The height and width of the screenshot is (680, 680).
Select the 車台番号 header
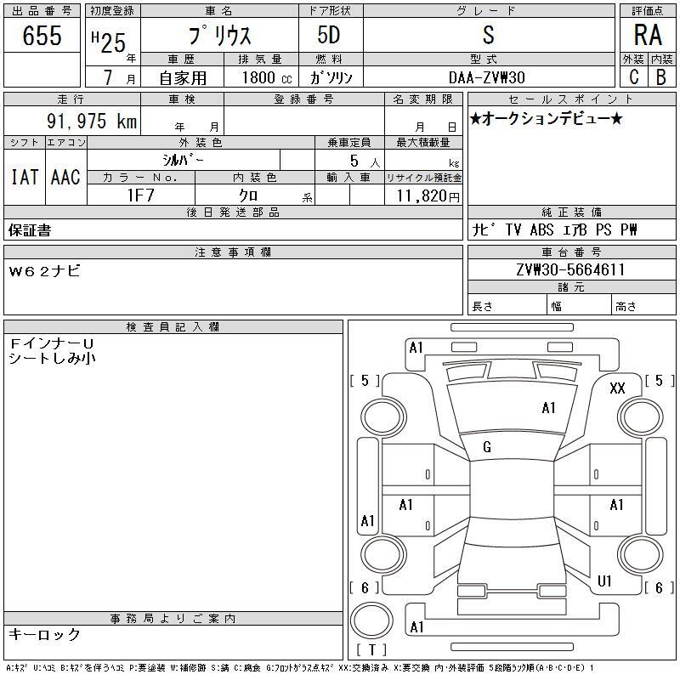tap(571, 252)
